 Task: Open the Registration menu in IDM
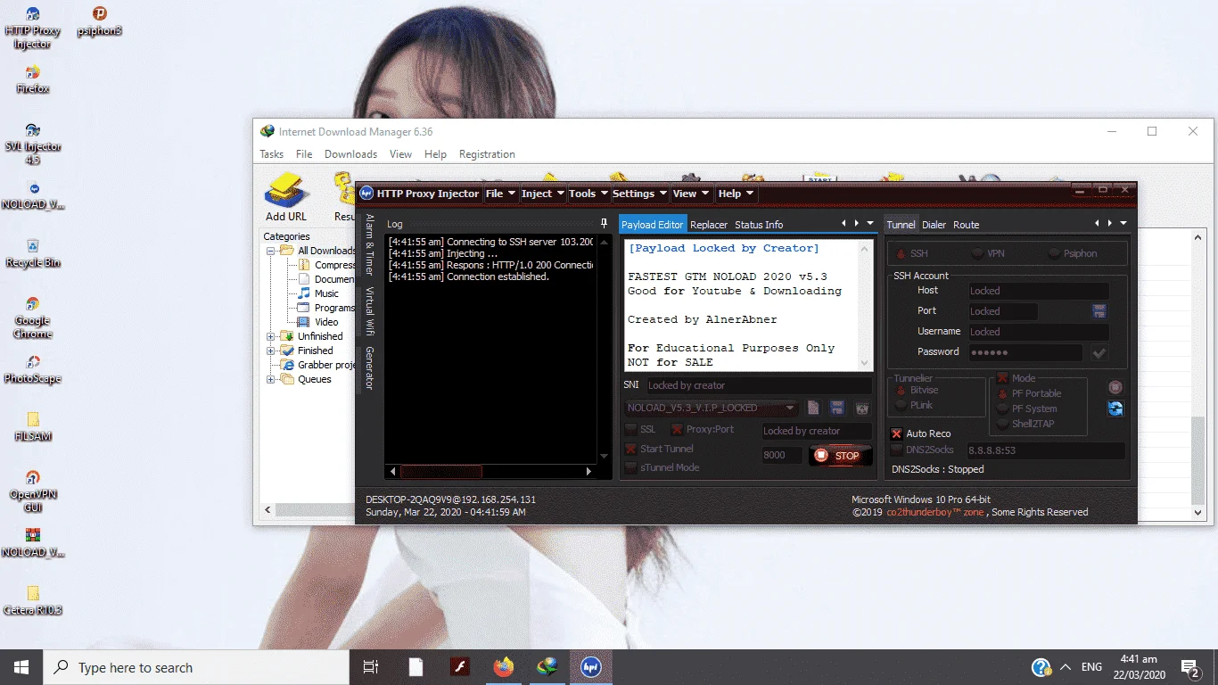coord(487,154)
